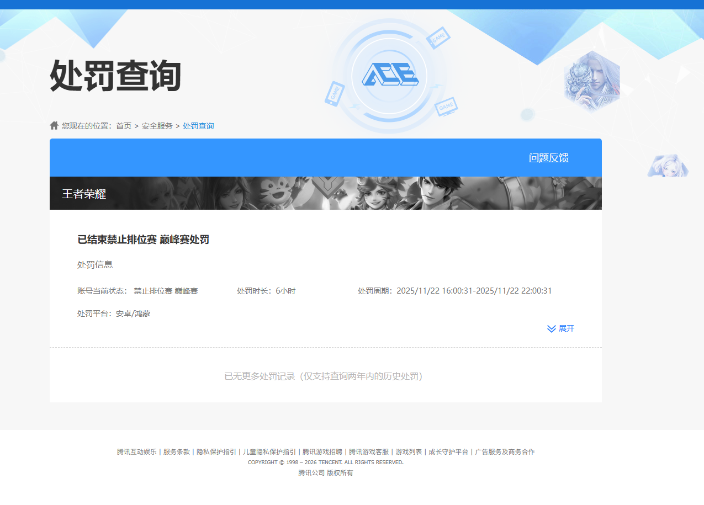Open the 服务条款 footer link
The width and height of the screenshot is (704, 505).
[176, 451]
